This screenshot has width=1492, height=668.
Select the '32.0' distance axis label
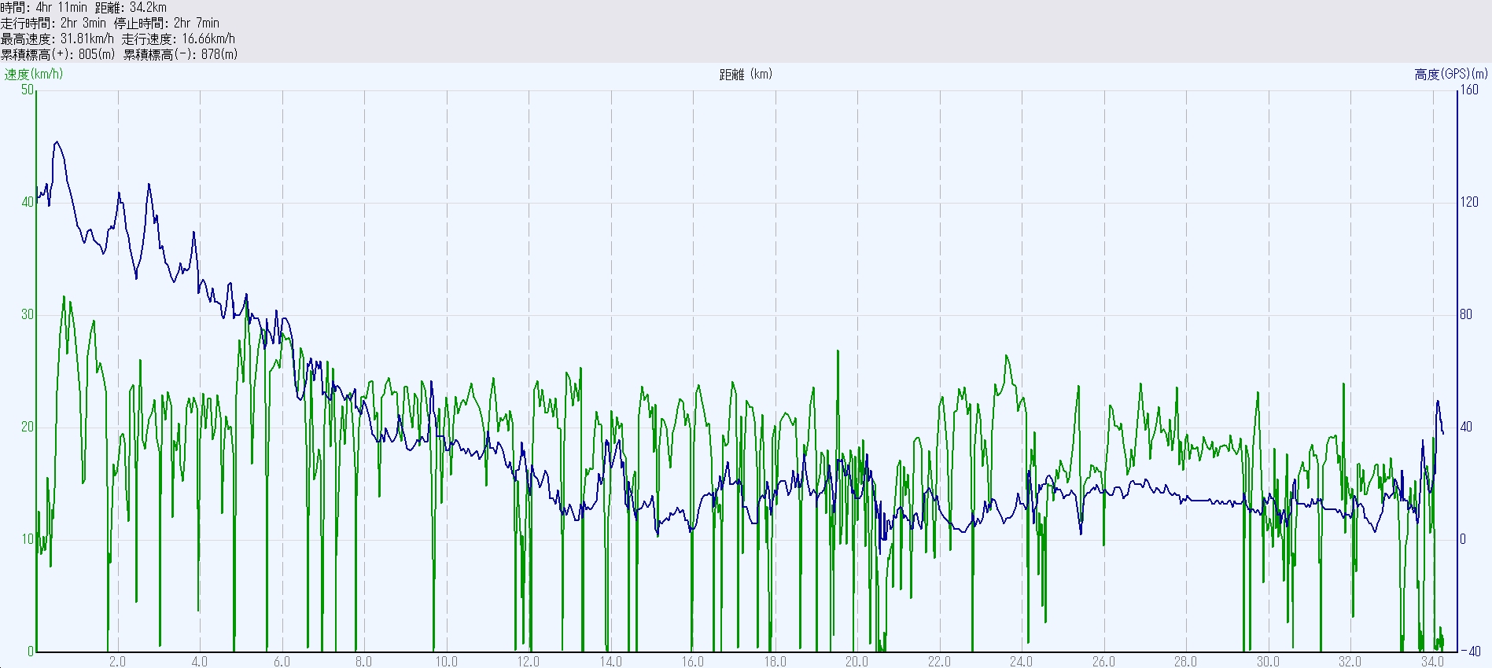[x=1350, y=662]
